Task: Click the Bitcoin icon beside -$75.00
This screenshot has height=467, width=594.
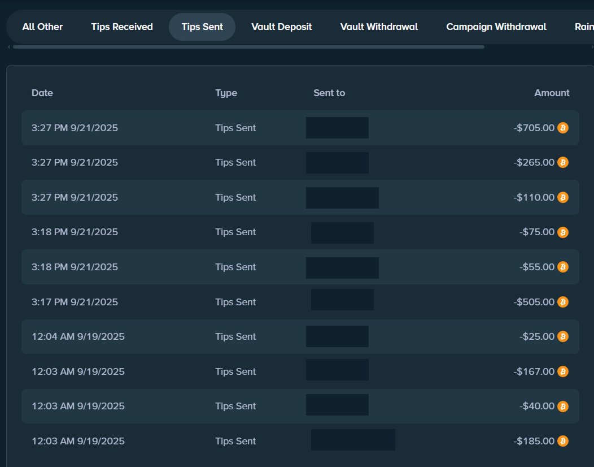Action: [562, 232]
